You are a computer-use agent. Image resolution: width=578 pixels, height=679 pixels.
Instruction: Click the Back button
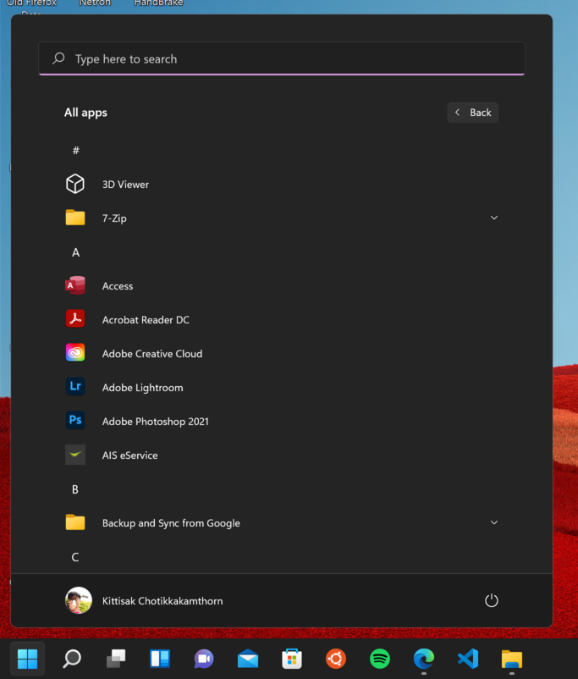pos(472,113)
